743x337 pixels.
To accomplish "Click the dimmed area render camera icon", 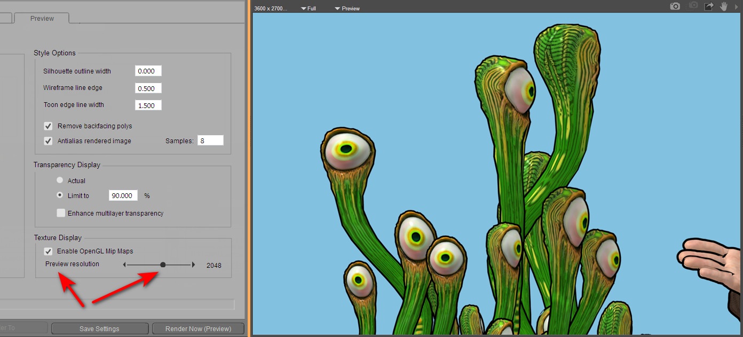I will pos(693,6).
